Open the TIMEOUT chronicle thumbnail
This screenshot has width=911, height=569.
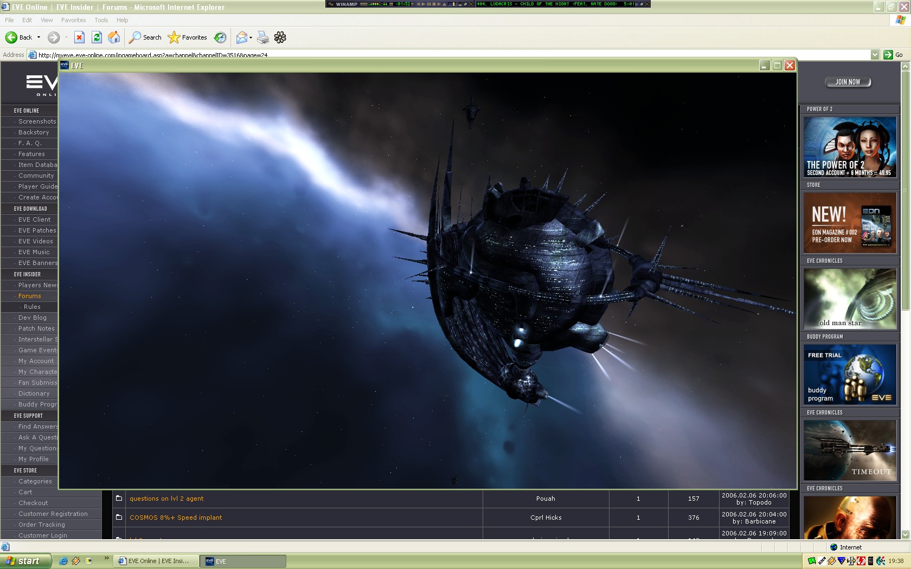point(850,450)
